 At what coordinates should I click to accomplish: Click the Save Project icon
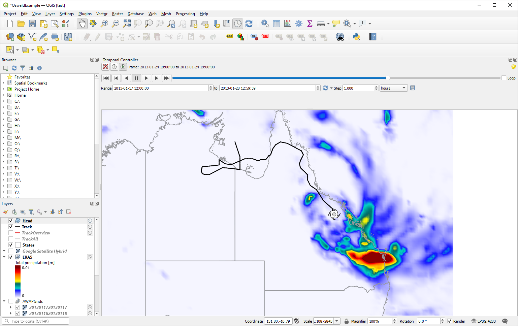[32, 24]
